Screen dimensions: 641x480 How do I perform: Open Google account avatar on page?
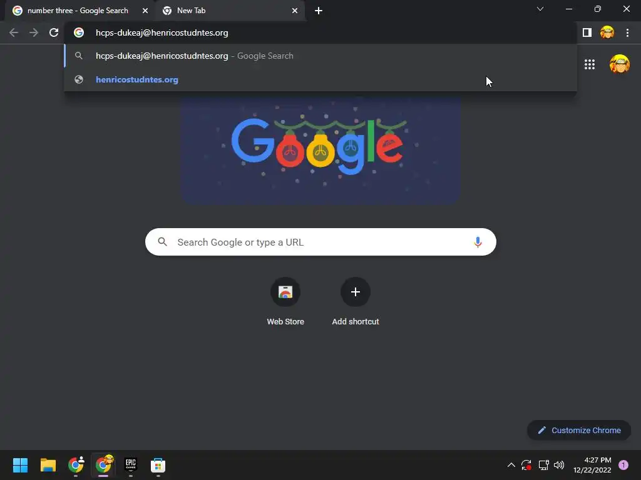point(620,64)
